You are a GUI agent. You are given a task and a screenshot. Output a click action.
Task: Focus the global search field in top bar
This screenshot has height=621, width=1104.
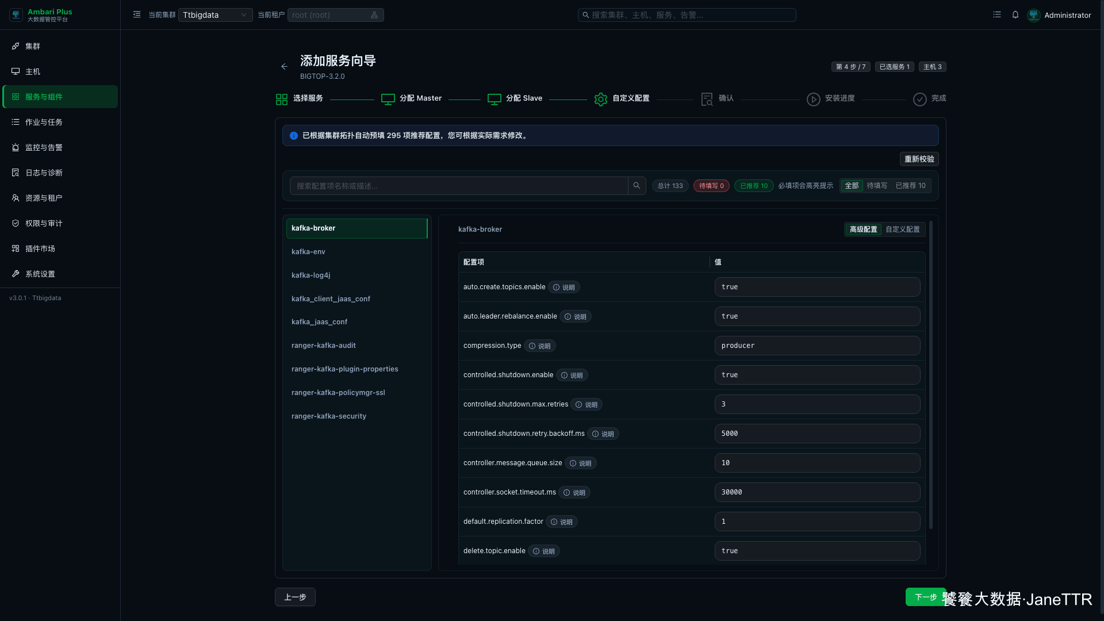[x=687, y=15]
